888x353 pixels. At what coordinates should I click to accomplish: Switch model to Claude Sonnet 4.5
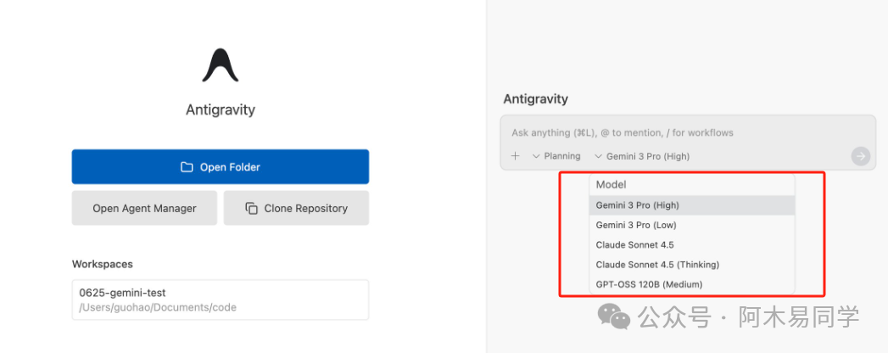point(634,244)
